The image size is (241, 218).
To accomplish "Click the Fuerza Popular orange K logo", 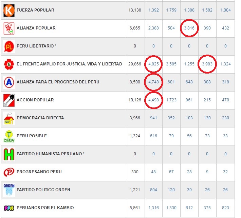I will (9, 10).
